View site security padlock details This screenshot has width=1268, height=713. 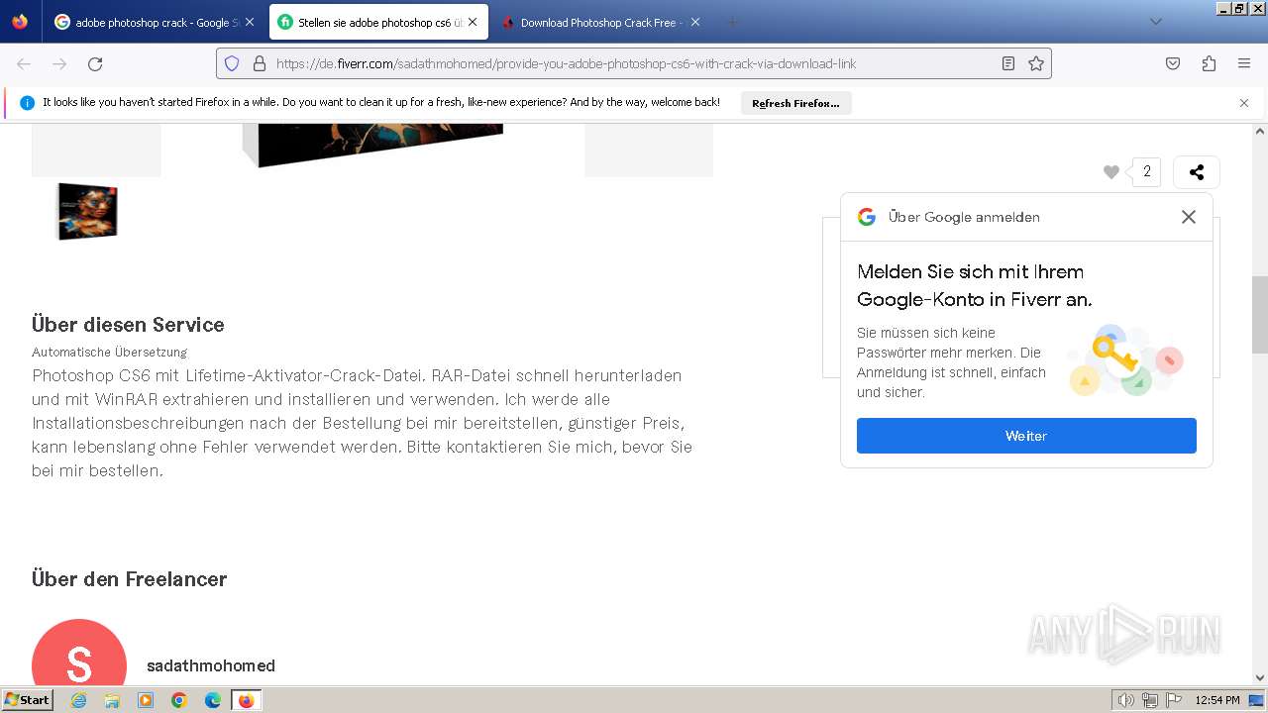(260, 63)
